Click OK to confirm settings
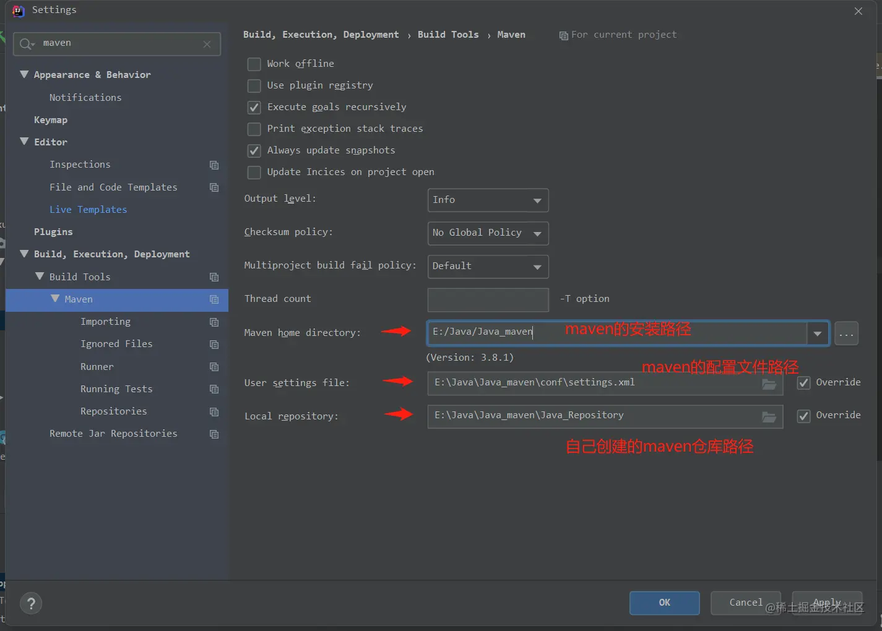The width and height of the screenshot is (882, 631). [664, 603]
